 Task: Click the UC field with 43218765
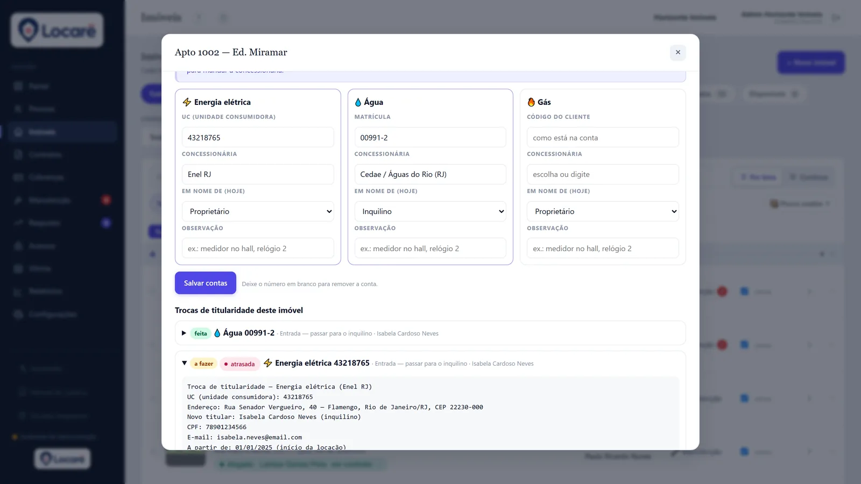258,138
